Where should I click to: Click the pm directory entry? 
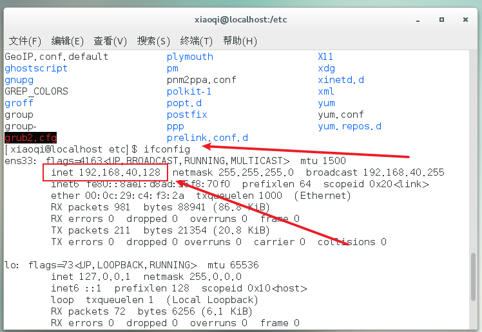tap(173, 68)
